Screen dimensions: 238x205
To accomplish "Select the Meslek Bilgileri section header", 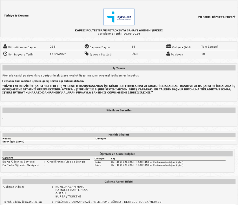I will pos(119,135).
